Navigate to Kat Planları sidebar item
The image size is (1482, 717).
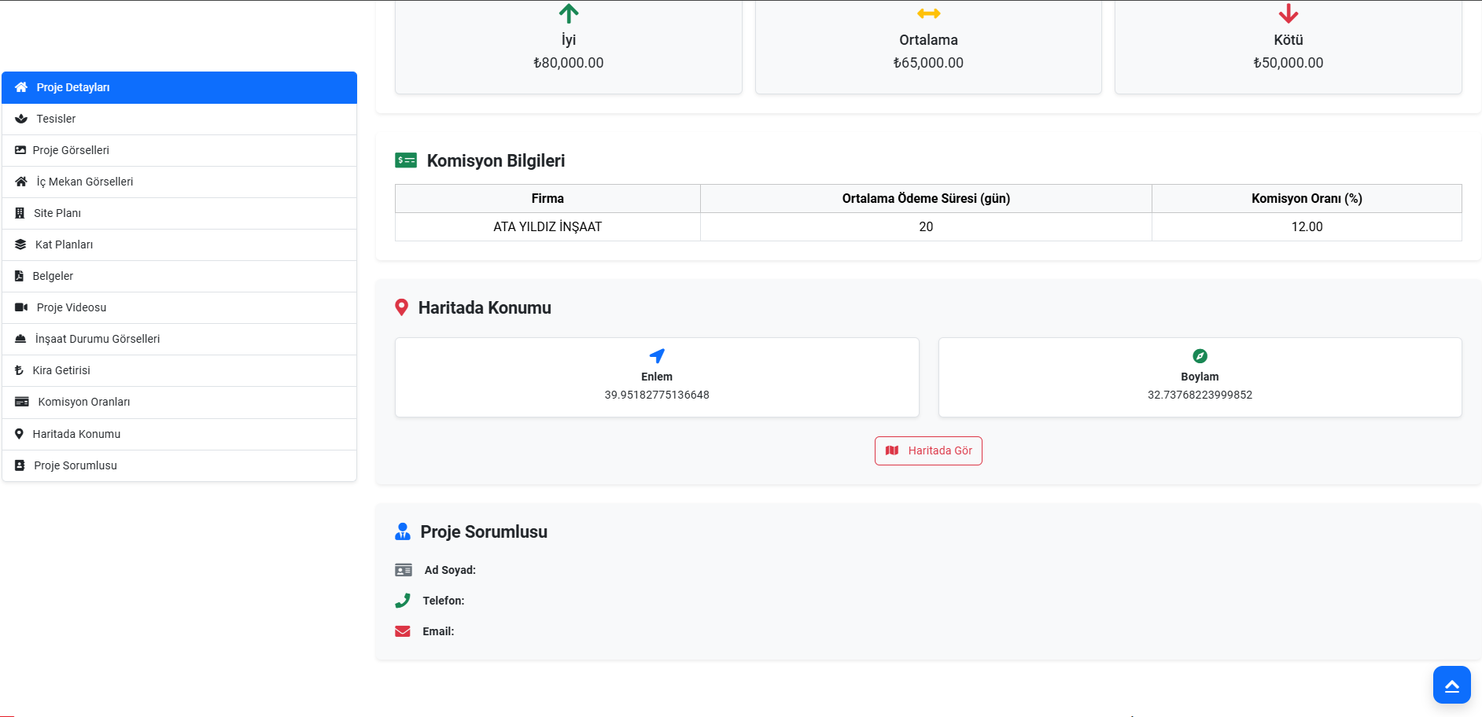click(x=179, y=245)
